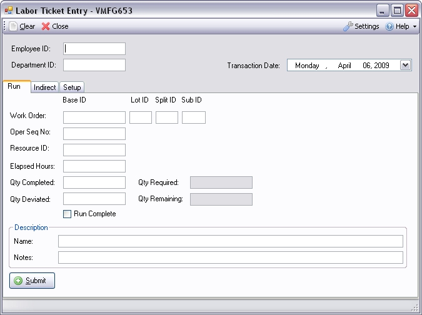The height and width of the screenshot is (315, 422).
Task: Switch to the Setup tab
Action: pyautogui.click(x=72, y=87)
